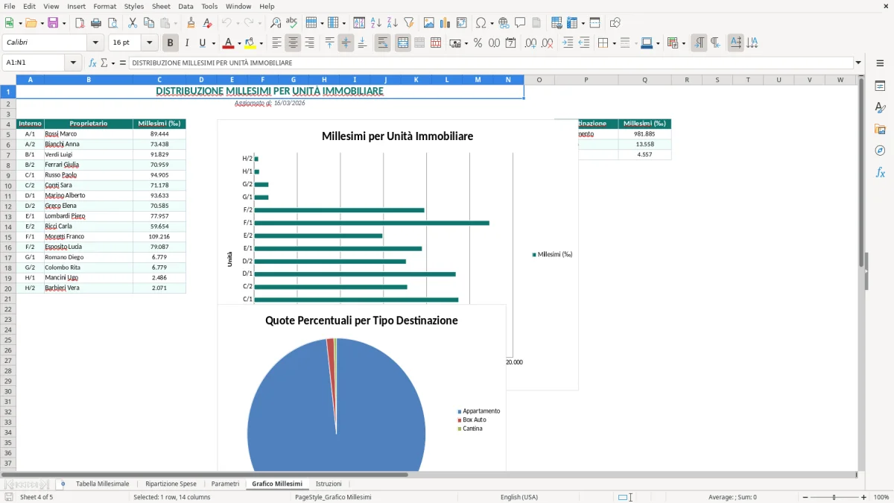Open the Select Function dropdown beside Sum icon

click(113, 63)
